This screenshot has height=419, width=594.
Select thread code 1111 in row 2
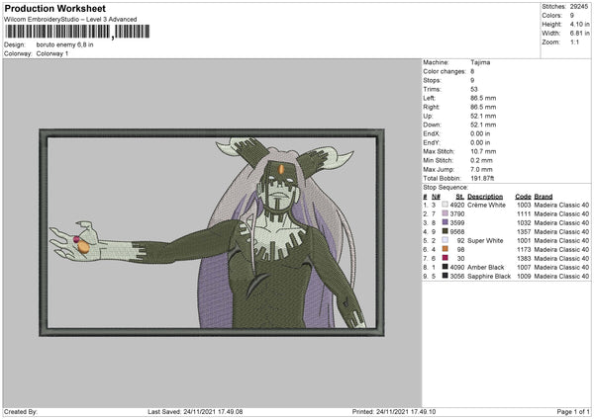click(524, 213)
